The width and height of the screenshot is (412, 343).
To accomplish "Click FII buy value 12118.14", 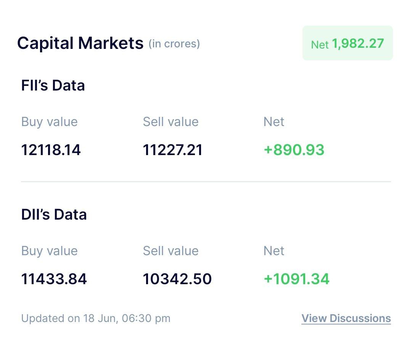I will tap(51, 150).
